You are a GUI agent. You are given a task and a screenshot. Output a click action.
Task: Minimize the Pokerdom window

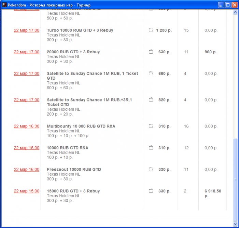221,5
